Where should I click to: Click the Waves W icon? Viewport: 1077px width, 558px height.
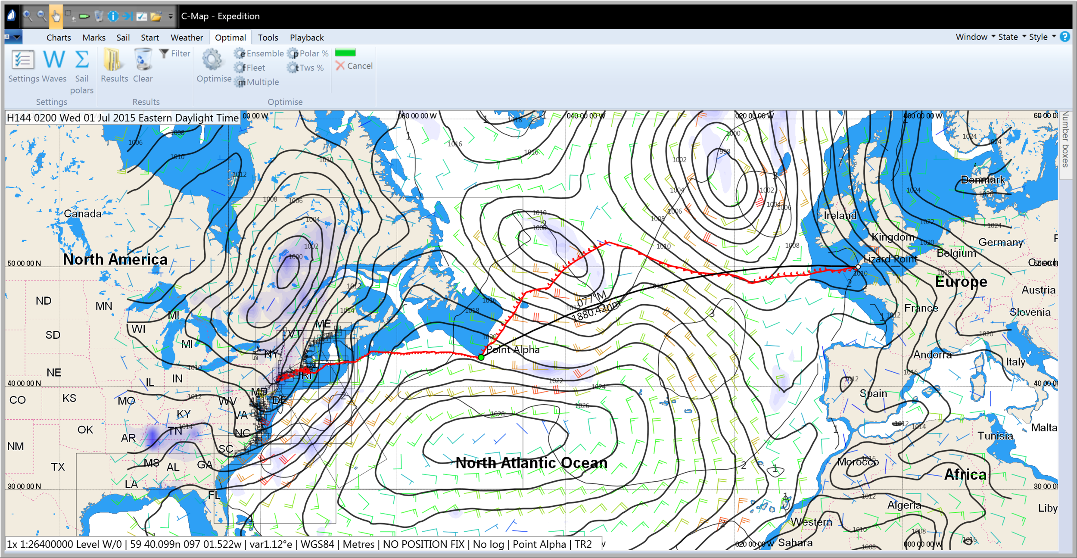[x=54, y=66]
